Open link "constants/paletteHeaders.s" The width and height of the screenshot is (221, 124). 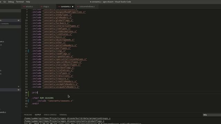[60, 45]
